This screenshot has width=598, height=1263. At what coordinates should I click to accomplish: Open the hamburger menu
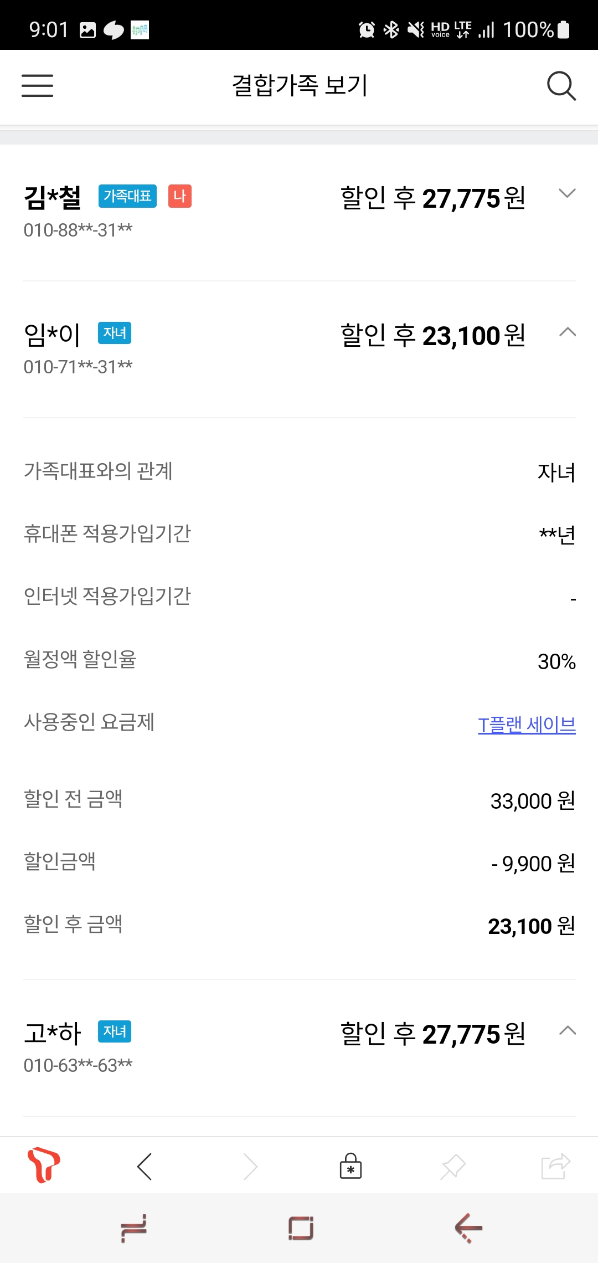[x=37, y=86]
